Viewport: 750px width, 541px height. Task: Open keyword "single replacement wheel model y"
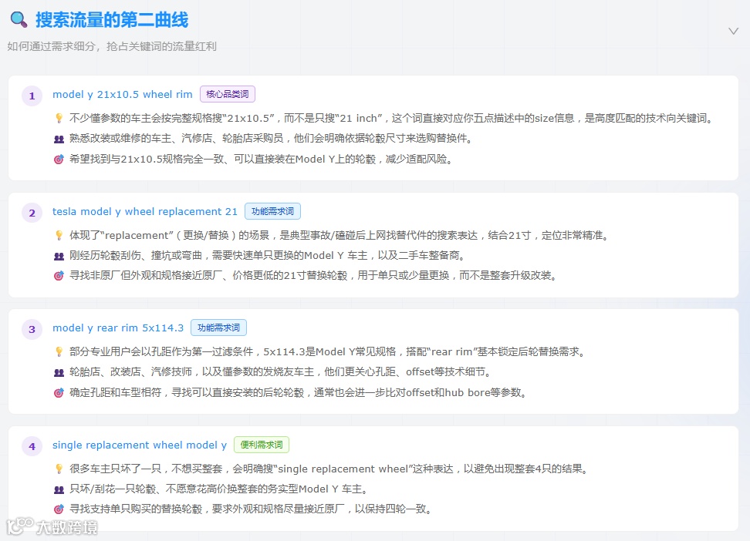[x=140, y=445]
